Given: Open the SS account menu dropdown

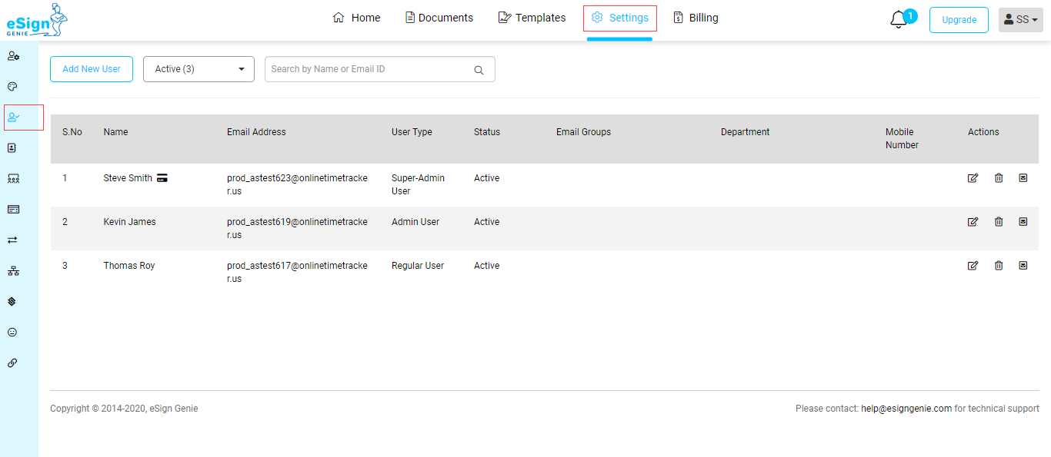Looking at the screenshot, I should (x=1020, y=20).
